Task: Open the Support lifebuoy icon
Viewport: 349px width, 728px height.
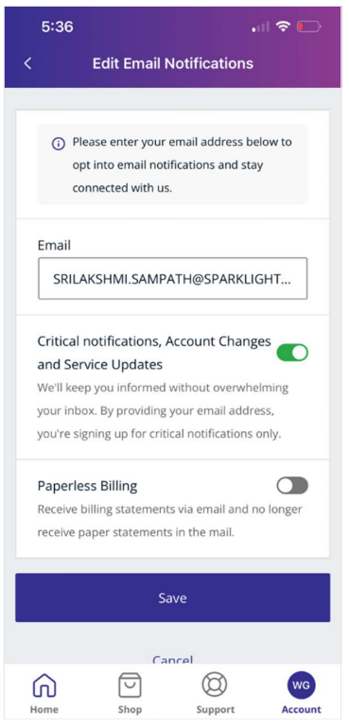Action: click(x=215, y=685)
